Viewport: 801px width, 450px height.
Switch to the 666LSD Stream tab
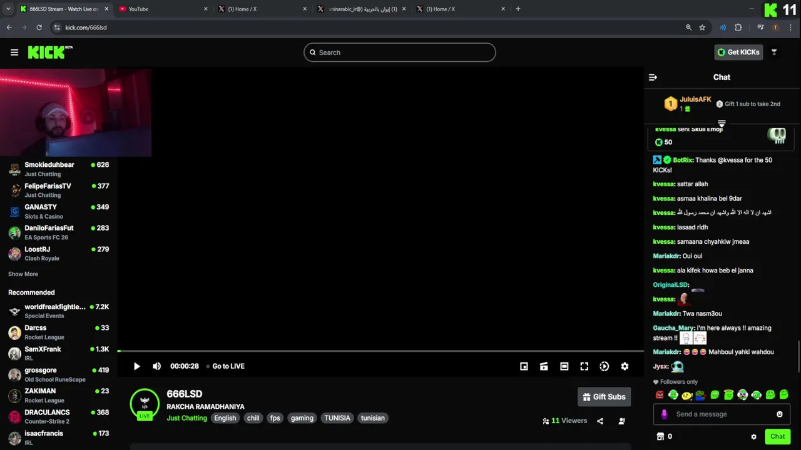(63, 9)
